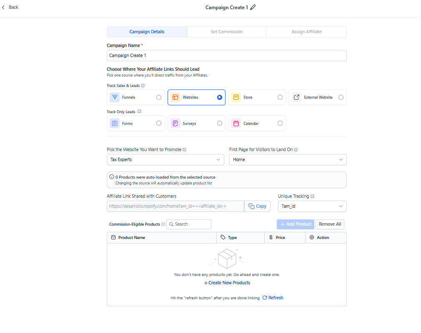Viewport: 421px width, 333px height.
Task: Click the Funnels source icon
Action: [x=115, y=97]
